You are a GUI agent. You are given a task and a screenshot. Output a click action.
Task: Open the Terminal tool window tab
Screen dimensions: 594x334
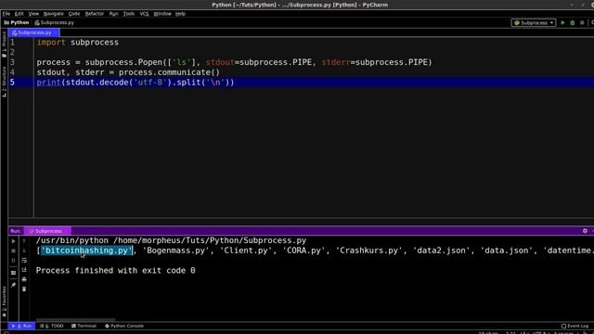(x=84, y=326)
